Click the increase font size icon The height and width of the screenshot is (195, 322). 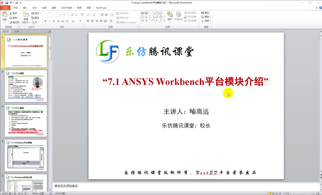[x=72, y=15]
